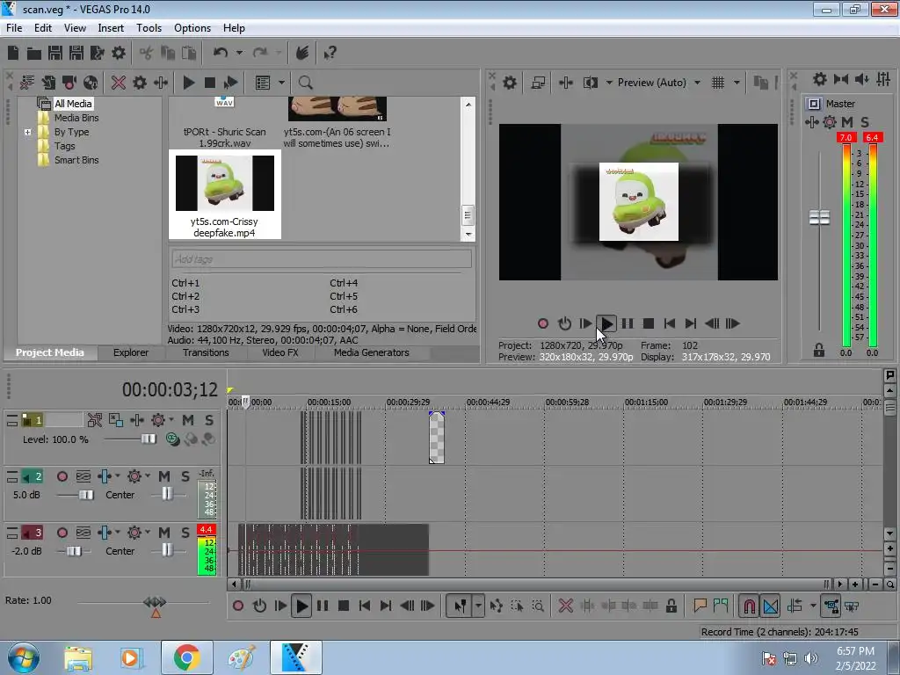Mute video track 1
Screen dimensions: 900x675
point(188,420)
